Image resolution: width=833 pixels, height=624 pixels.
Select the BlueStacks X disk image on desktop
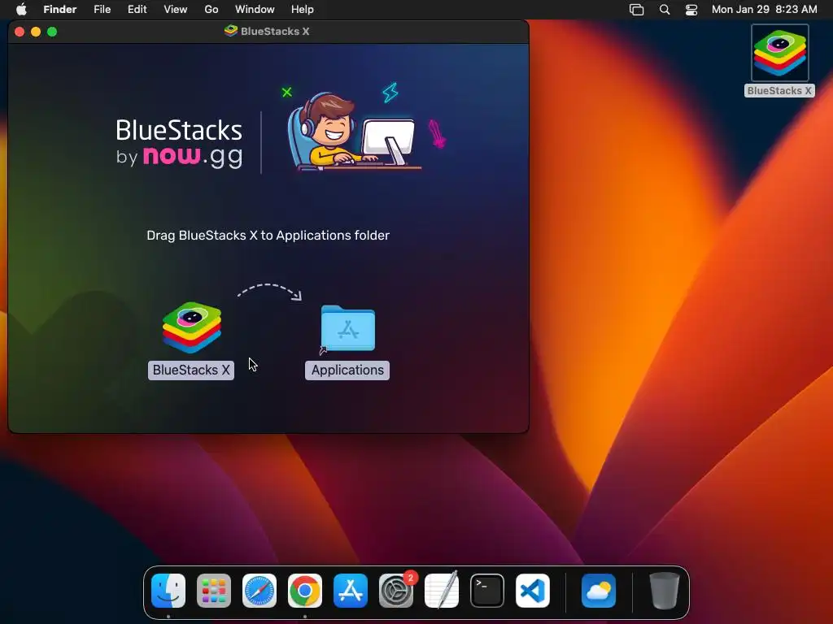780,53
